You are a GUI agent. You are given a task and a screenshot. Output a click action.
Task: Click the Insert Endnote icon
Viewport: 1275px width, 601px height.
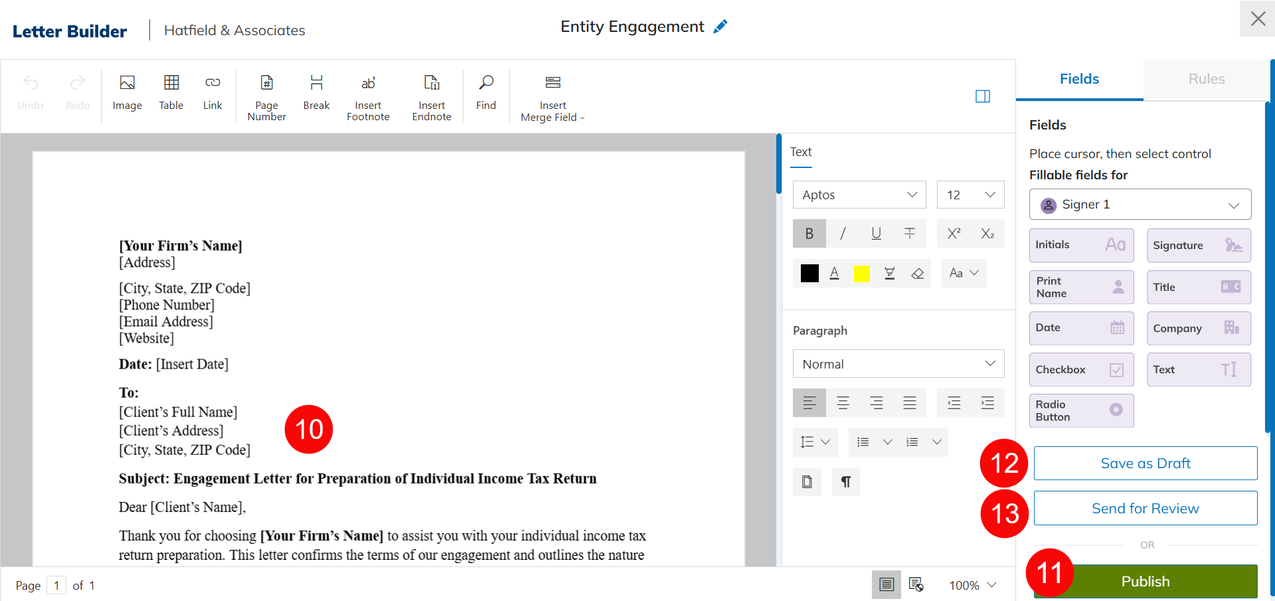pyautogui.click(x=432, y=83)
